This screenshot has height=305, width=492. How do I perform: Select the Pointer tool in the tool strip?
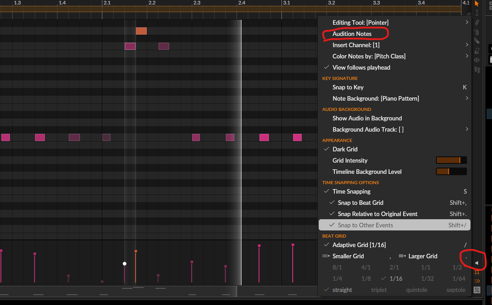click(x=477, y=4)
